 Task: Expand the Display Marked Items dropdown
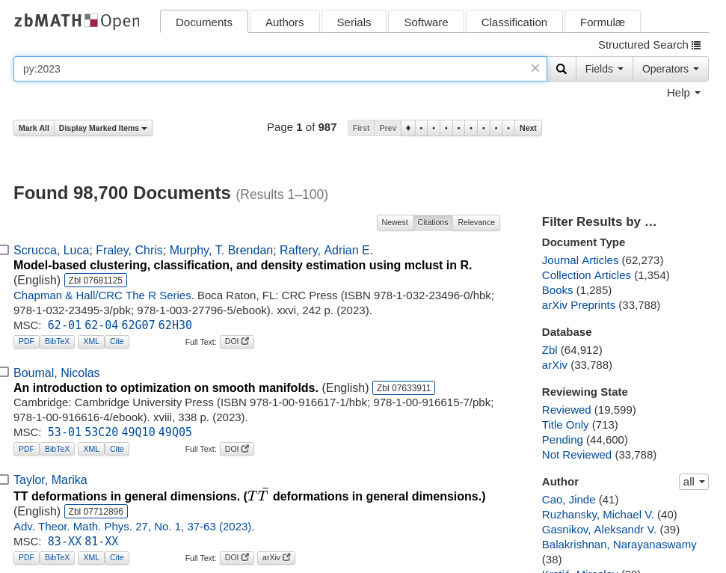tap(103, 128)
